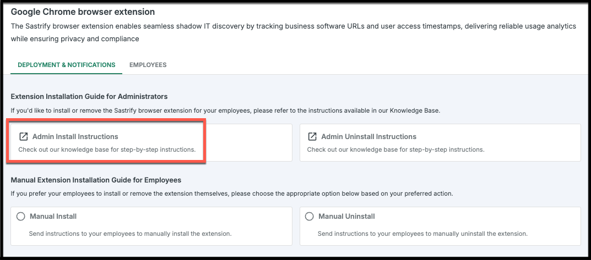Click the 'manually uninstall the extension' description text
This screenshot has width=591, height=260.
422,234
